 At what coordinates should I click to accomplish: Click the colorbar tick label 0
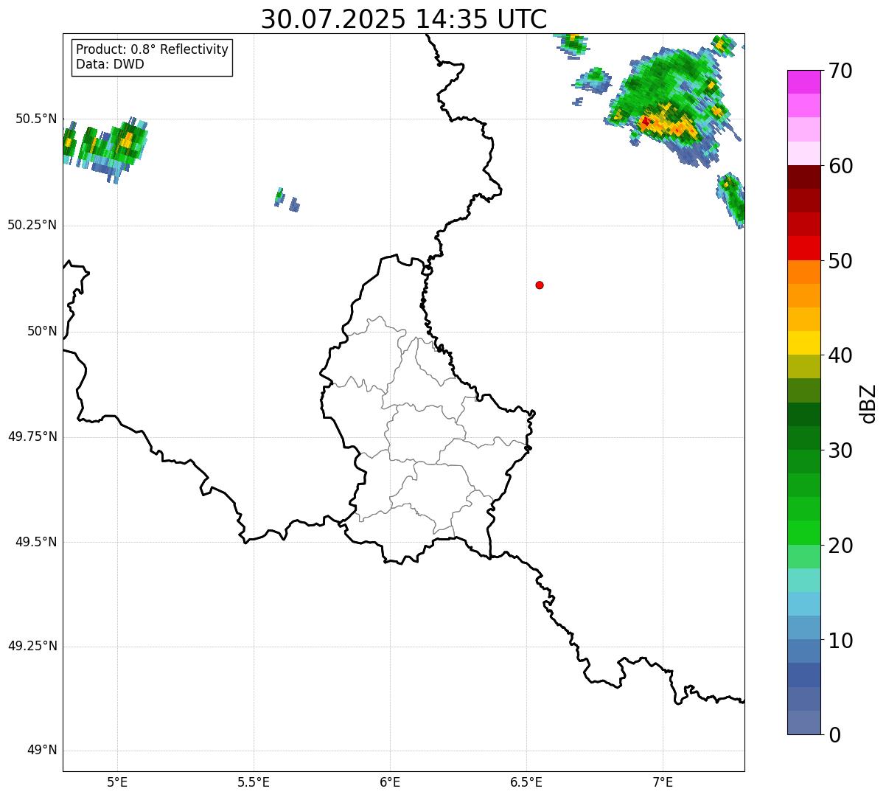point(834,735)
